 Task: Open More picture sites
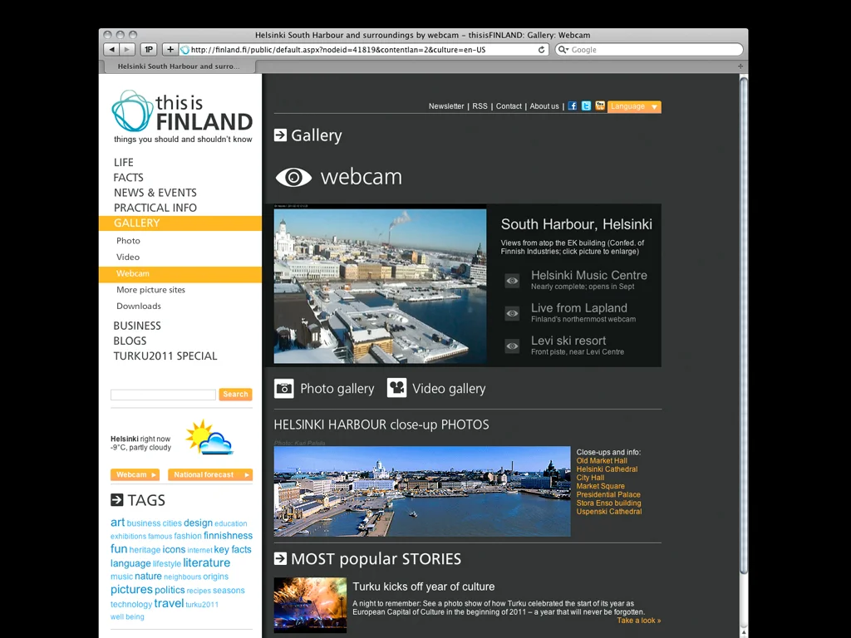coord(151,290)
